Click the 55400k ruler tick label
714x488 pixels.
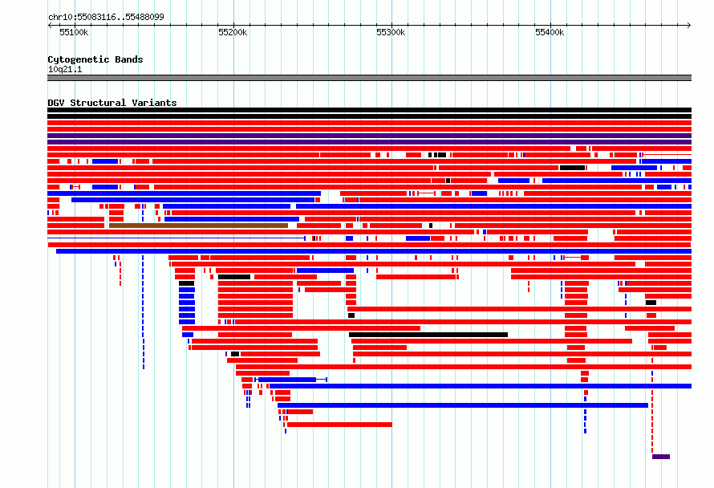pos(550,32)
